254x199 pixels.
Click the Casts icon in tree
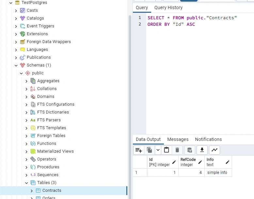click(22, 10)
